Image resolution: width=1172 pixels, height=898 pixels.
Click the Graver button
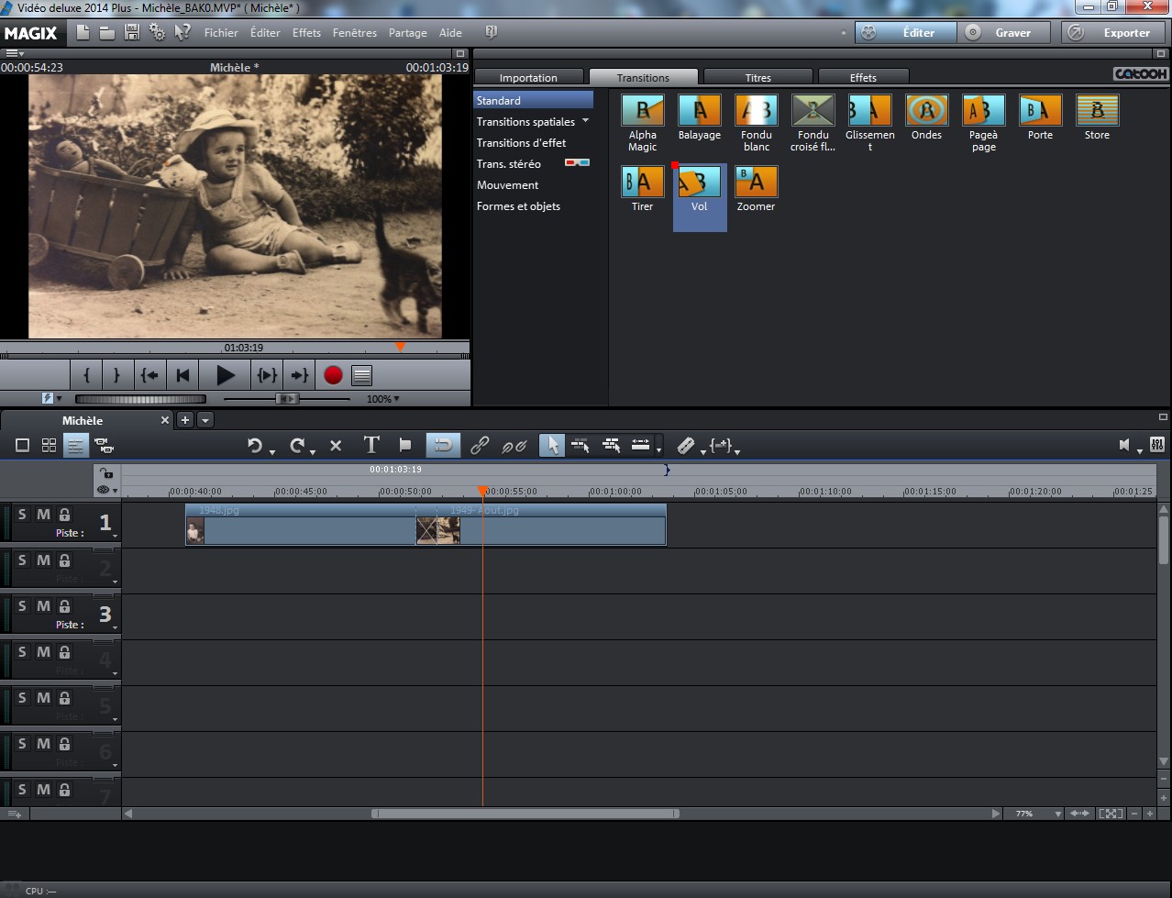(1007, 33)
